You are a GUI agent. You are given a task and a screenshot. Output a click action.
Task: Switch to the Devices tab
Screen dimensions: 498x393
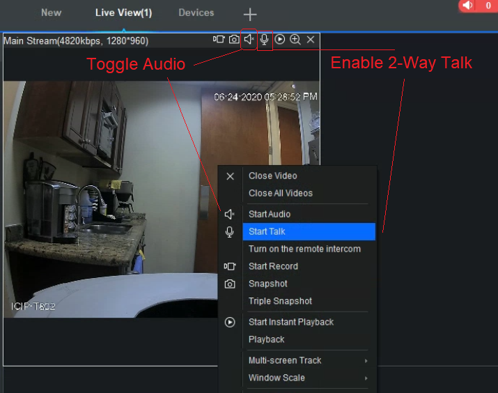tap(196, 13)
